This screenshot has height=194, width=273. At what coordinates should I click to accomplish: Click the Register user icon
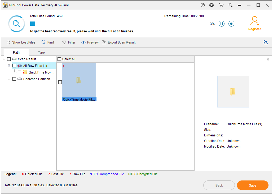(x=254, y=21)
